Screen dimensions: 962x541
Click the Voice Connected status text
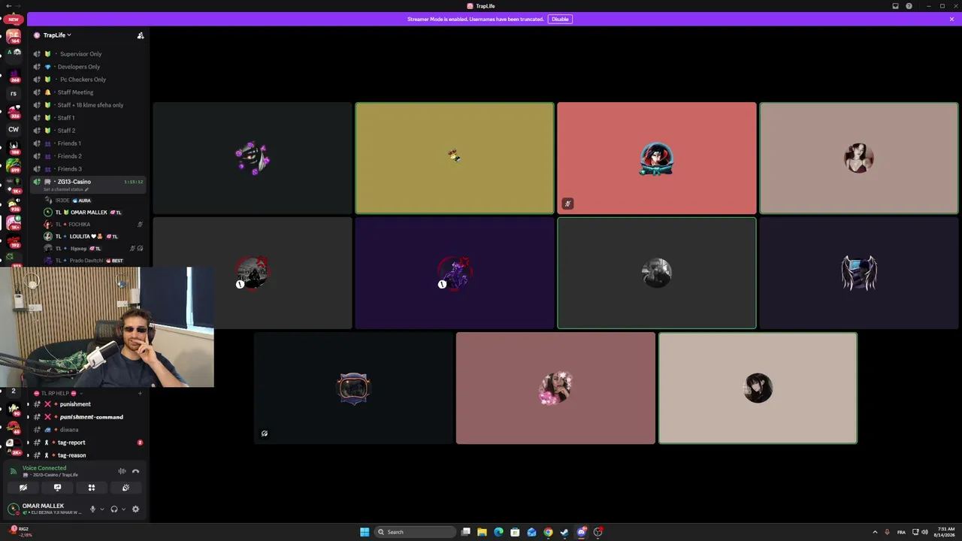(44, 468)
